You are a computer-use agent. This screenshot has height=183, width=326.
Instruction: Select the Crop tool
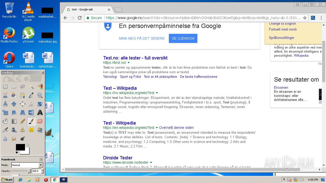tap(31, 104)
